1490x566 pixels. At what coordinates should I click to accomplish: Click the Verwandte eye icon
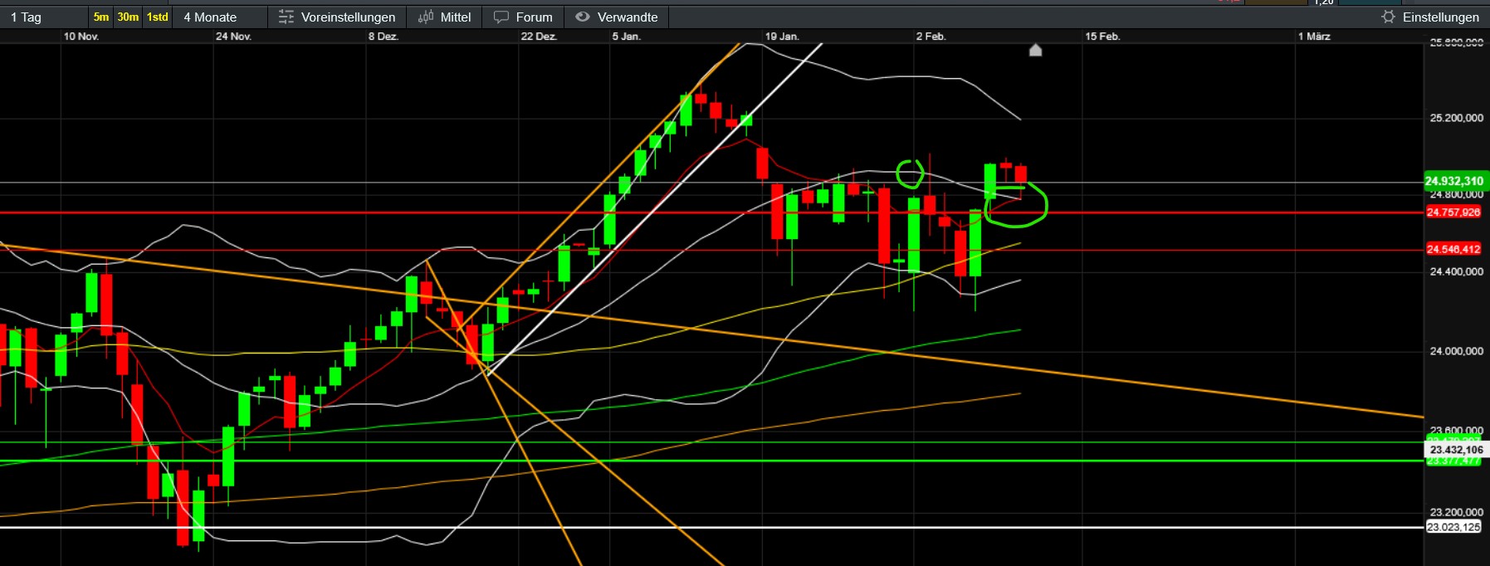coord(583,17)
